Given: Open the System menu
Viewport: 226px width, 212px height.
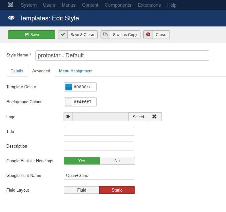Looking at the screenshot, I should click(x=29, y=5).
